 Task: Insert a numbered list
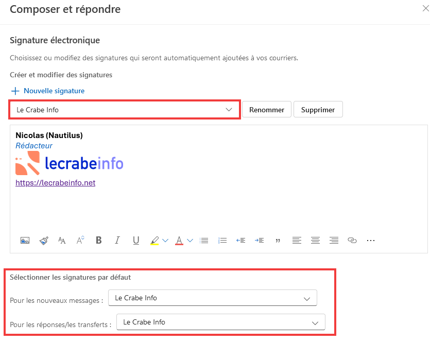pyautogui.click(x=222, y=241)
